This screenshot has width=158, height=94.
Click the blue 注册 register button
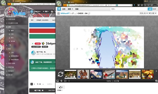pos(150,9)
